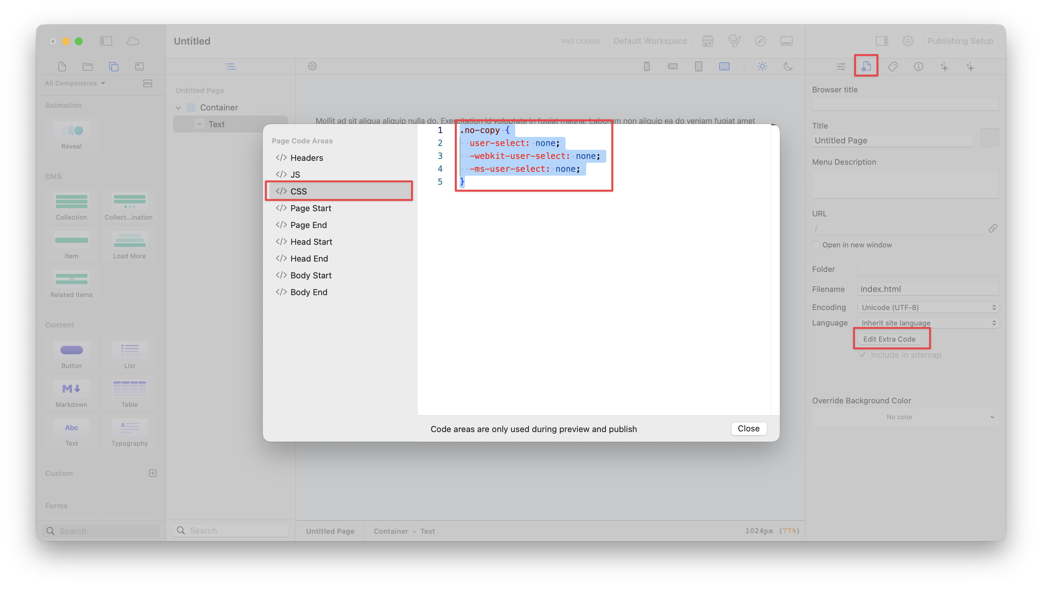Select JS code area
Image resolution: width=1042 pixels, height=589 pixels.
[340, 174]
